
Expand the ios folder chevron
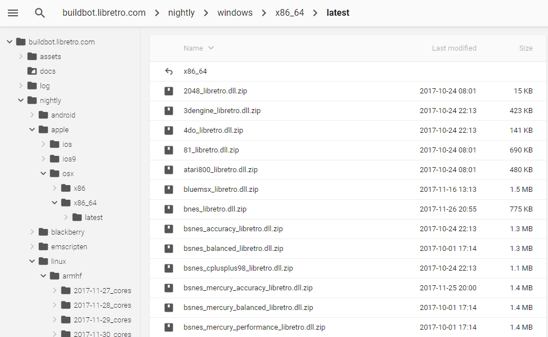[x=43, y=144]
